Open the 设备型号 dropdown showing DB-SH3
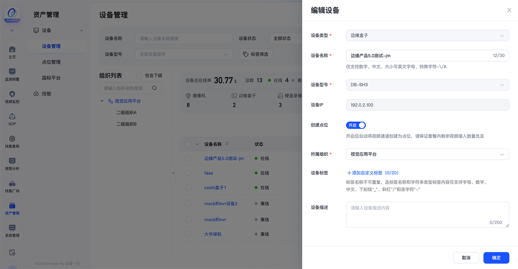 (427, 85)
